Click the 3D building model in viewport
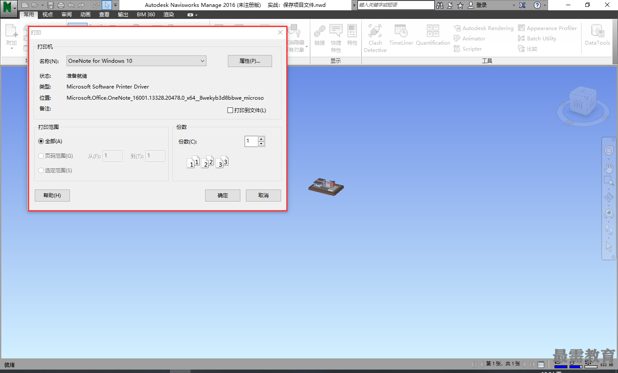This screenshot has width=618, height=373. point(326,186)
